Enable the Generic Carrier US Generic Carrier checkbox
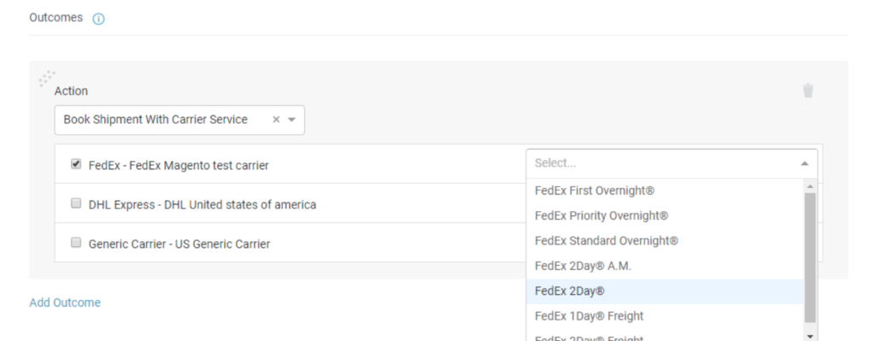Viewport: 875px width, 341px height. click(76, 243)
